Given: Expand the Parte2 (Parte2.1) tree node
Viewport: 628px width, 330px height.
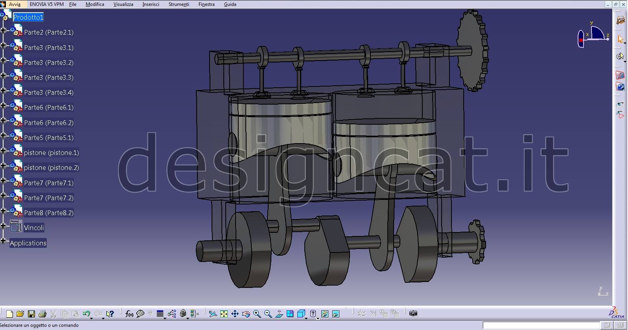Looking at the screenshot, I should pyautogui.click(x=3, y=30).
